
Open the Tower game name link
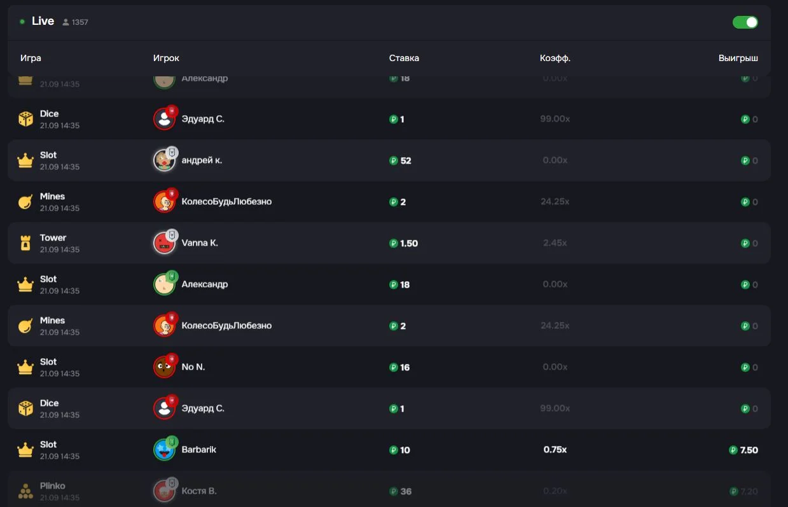pos(53,237)
